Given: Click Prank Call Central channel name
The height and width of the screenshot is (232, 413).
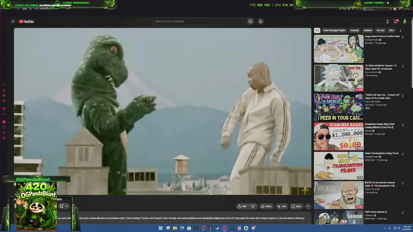Looking at the screenshot, I should (x=372, y=101).
